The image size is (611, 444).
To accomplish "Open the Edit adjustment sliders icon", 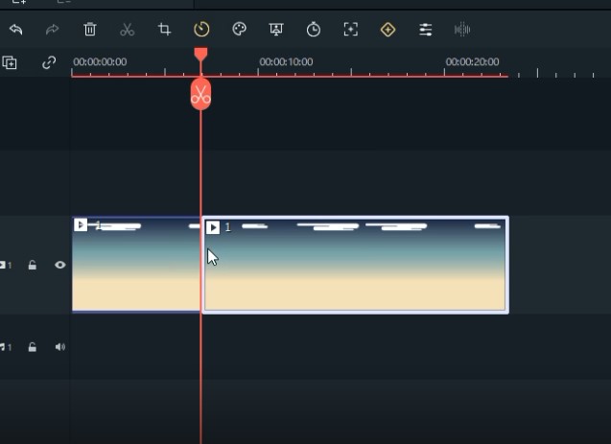I will click(426, 30).
